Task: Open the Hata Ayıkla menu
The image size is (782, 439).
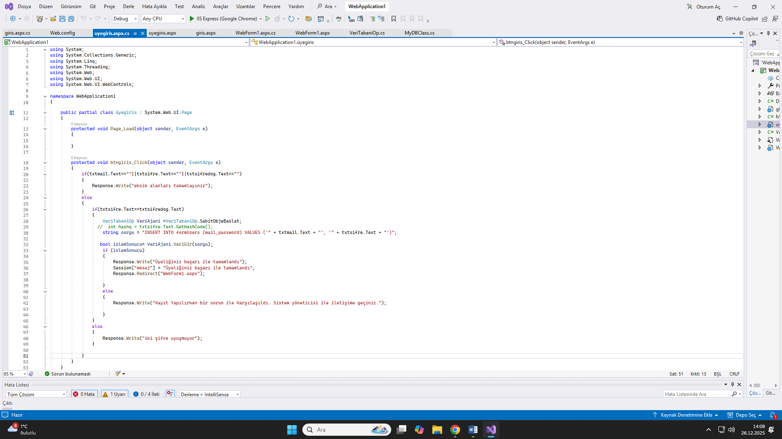Action: [154, 7]
